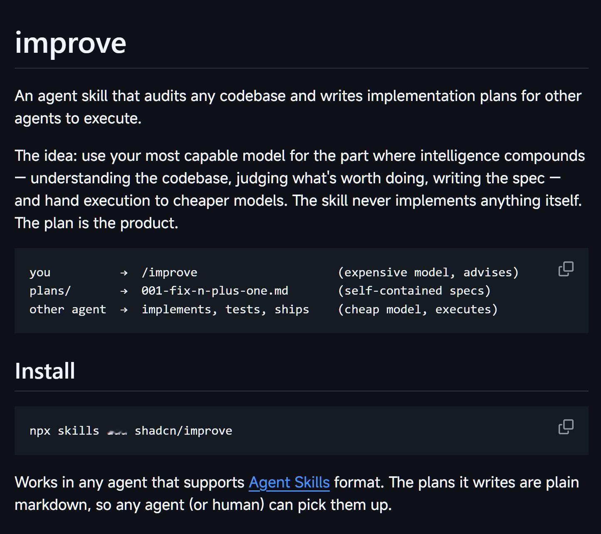The height and width of the screenshot is (534, 601).
Task: Click the paragraph starting An agent skill
Action: (x=298, y=107)
